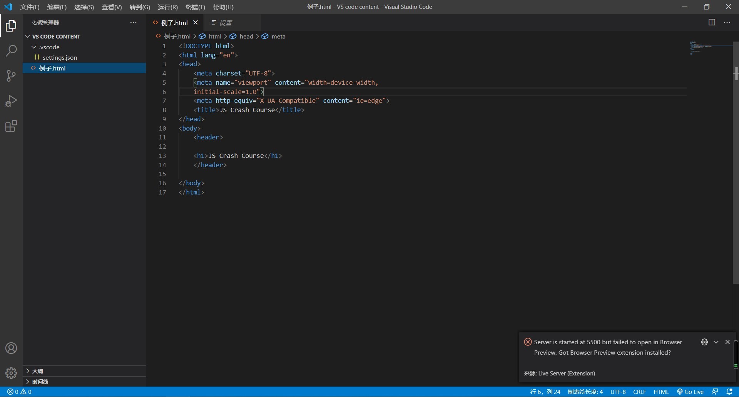Change indentation 制表符长度: 4
Screen dimensions: 739x397
point(585,392)
